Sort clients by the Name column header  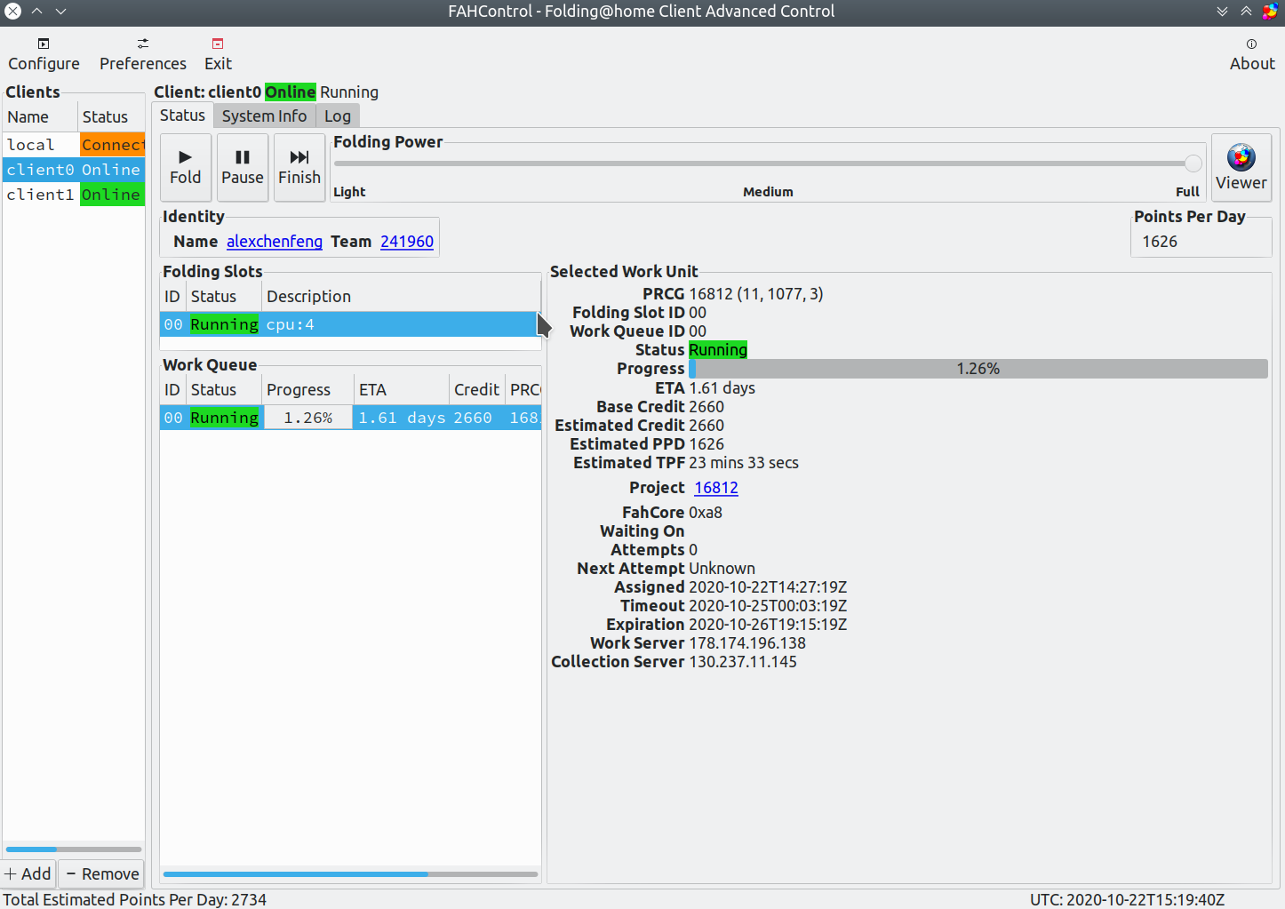(40, 116)
